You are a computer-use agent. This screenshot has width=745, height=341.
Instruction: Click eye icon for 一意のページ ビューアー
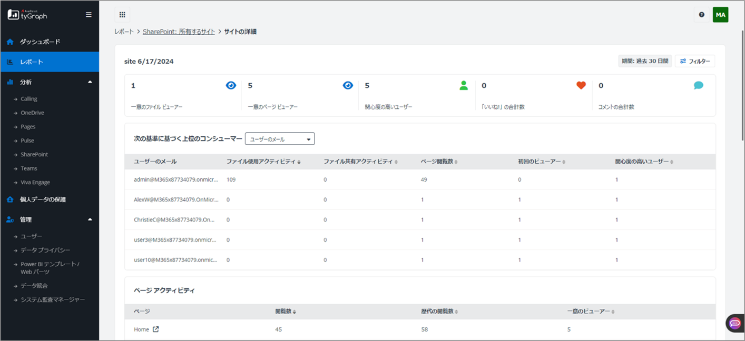[348, 85]
